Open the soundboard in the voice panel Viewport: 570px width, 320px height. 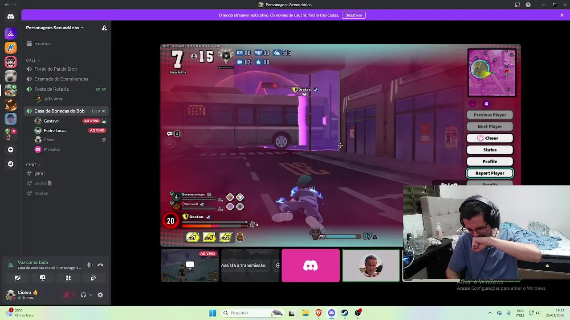(x=94, y=278)
